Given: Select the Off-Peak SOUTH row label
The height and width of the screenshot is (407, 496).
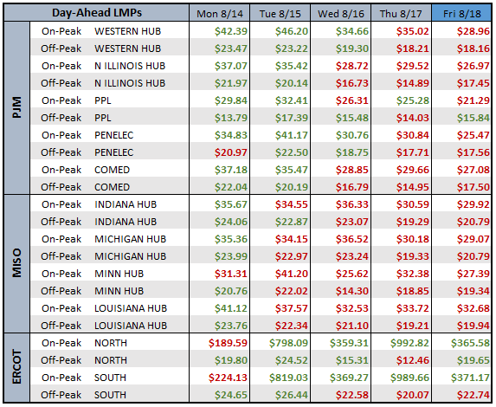Looking at the screenshot, I should (x=83, y=395).
